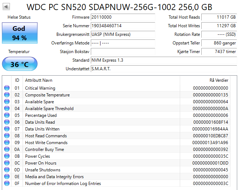The image size is (239, 190).
Task: Click status circle for Data Units Read
Action: pos(7,122)
